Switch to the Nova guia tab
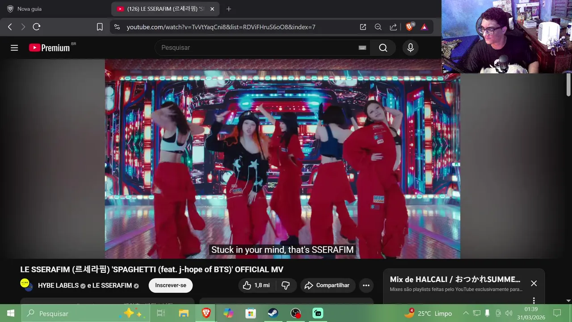The width and height of the screenshot is (572, 322). click(x=29, y=9)
